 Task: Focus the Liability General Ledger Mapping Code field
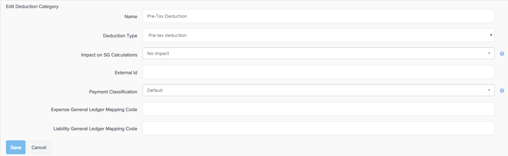[318, 128]
